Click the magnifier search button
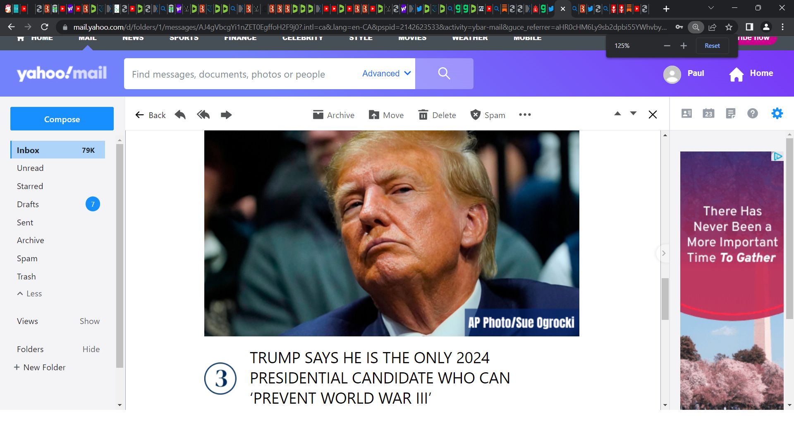 [444, 73]
